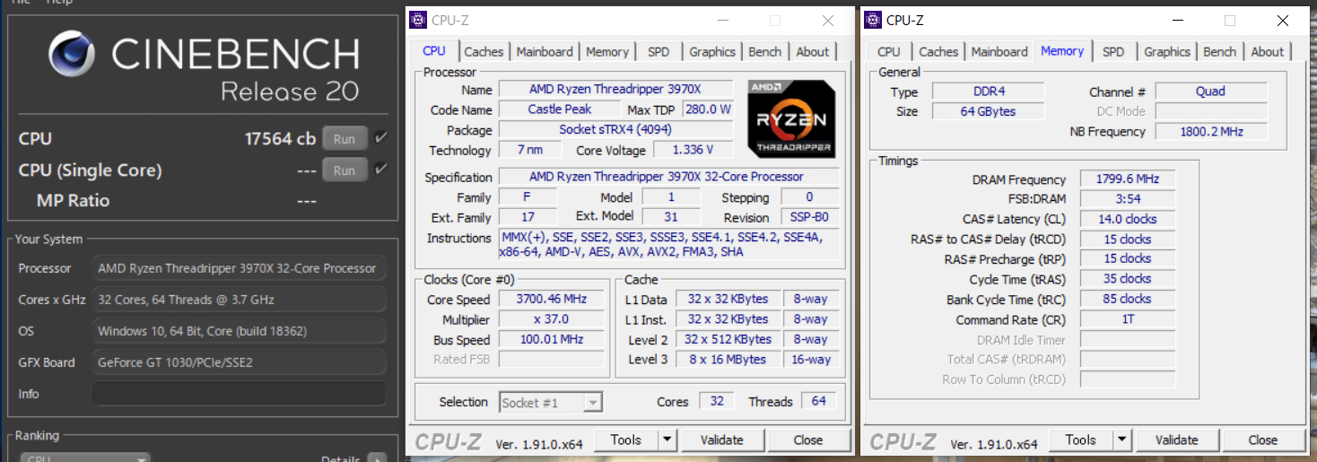The image size is (1317, 462).
Task: Toggle the CPU (Single Core) test checkbox
Action: coord(380,169)
